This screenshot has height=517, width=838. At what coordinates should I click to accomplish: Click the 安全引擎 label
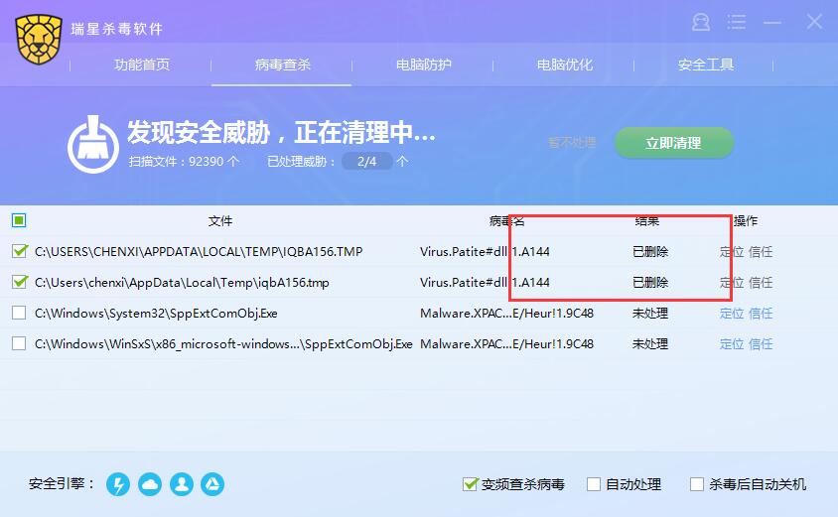pyautogui.click(x=61, y=484)
